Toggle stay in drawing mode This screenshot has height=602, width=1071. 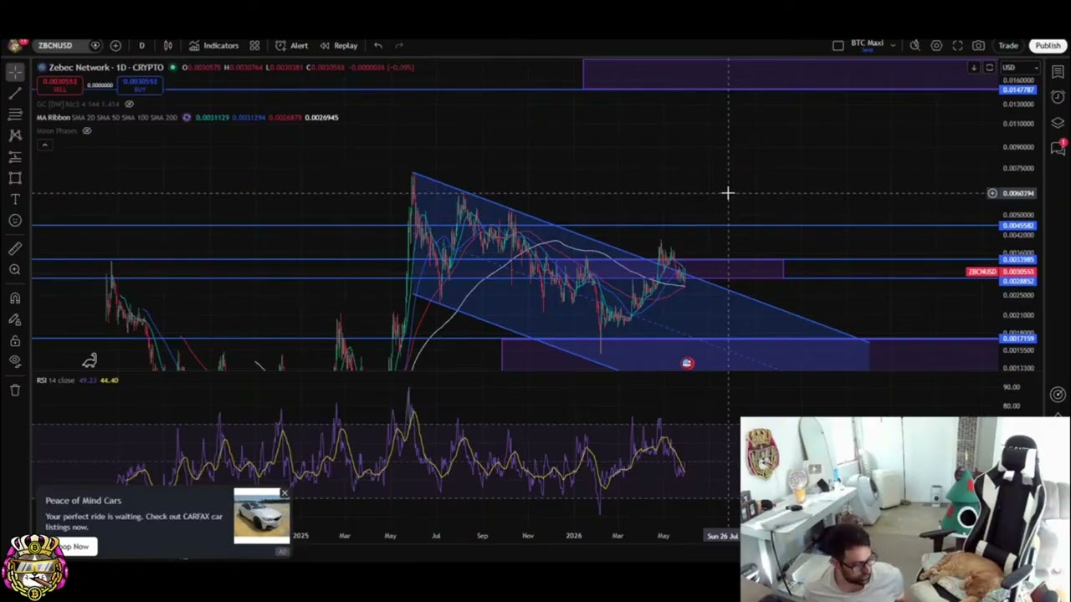(15, 319)
